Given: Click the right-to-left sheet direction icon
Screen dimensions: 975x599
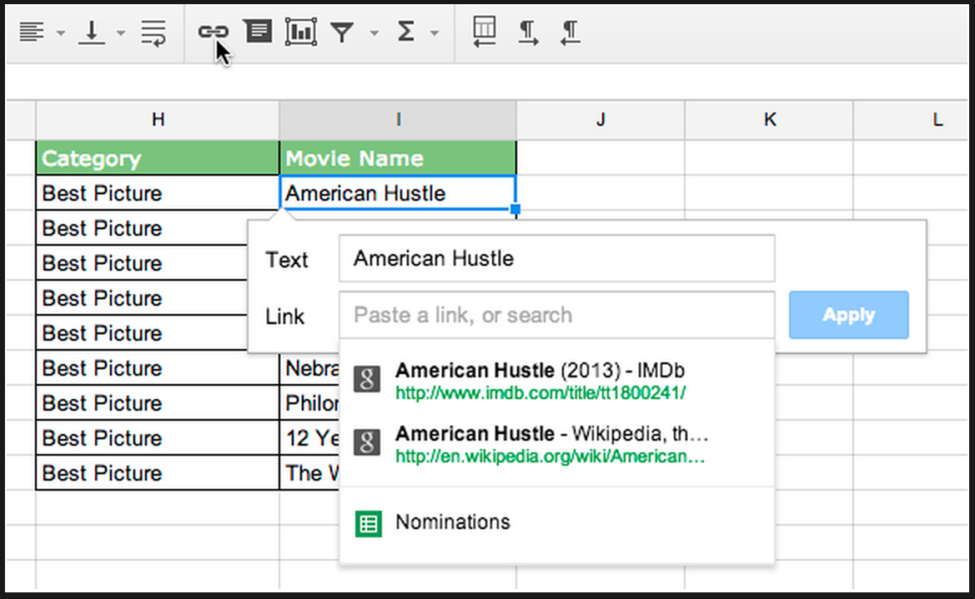Looking at the screenshot, I should point(485,32).
